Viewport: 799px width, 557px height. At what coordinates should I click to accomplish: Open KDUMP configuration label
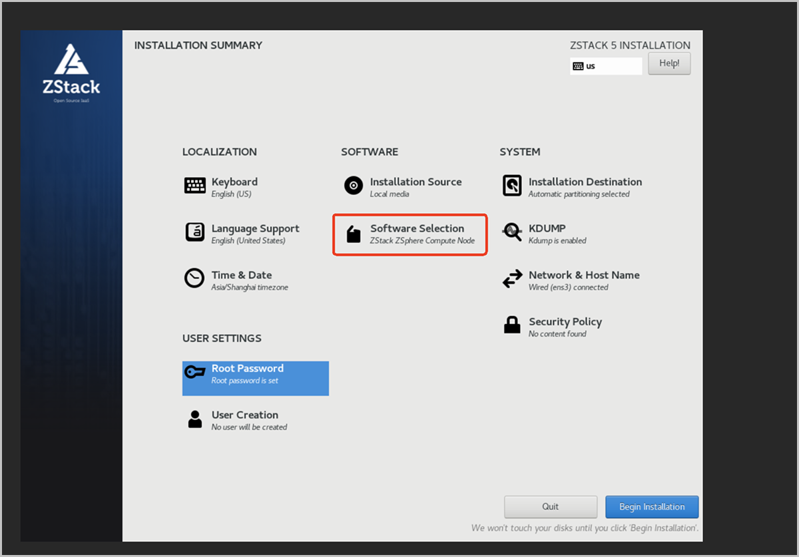coord(547,228)
